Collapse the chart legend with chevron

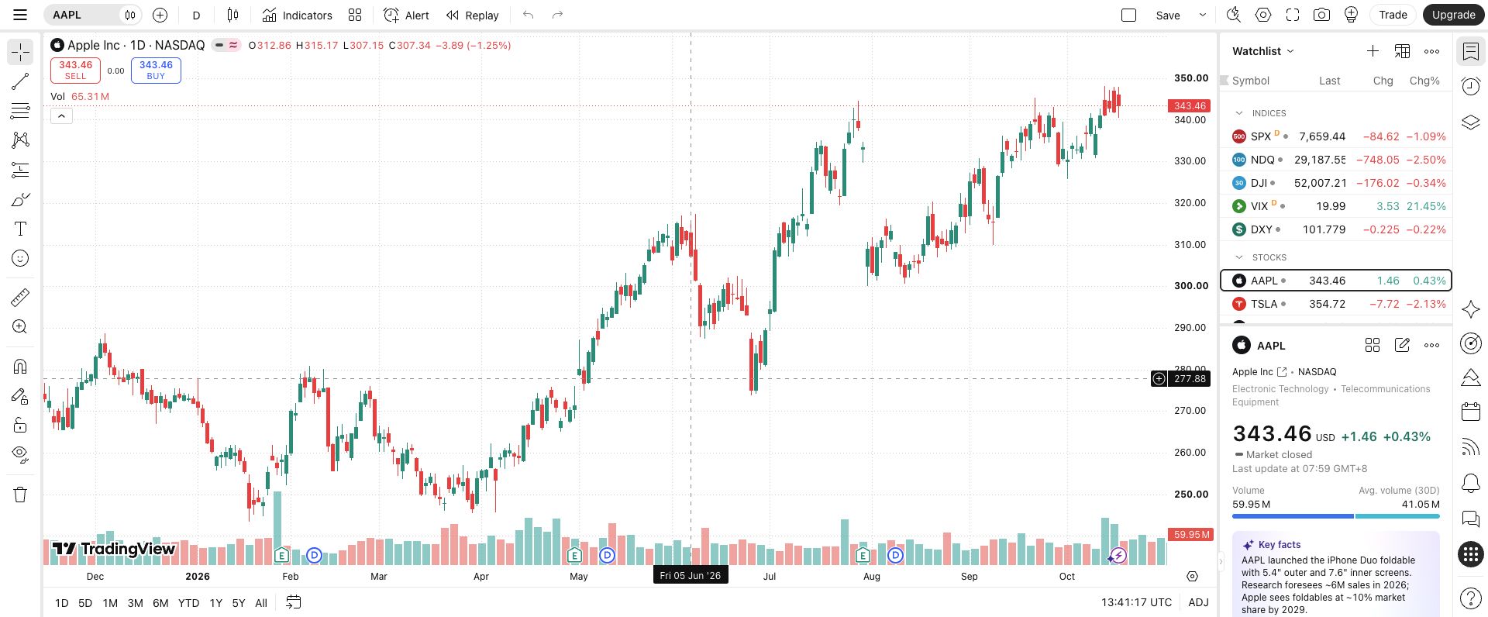[x=61, y=116]
